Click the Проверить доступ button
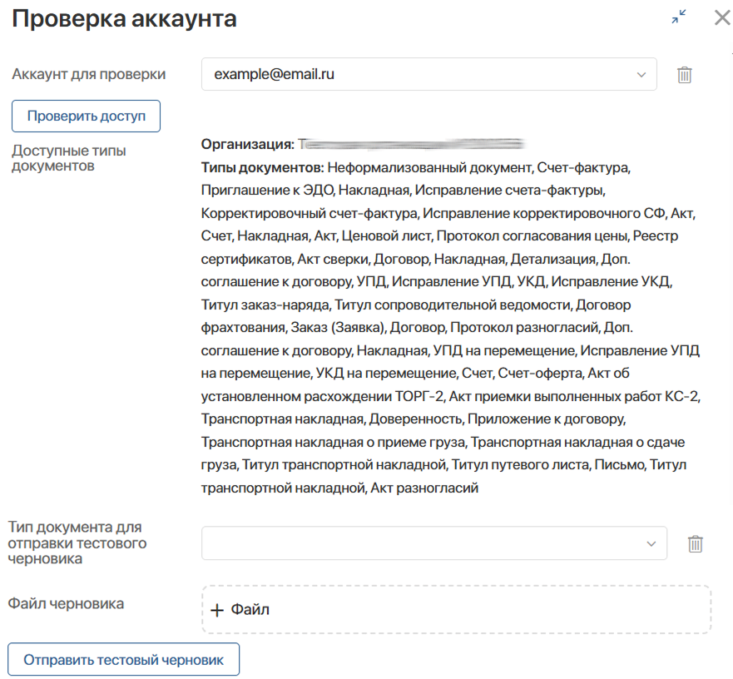This screenshot has height=679, width=733. [86, 116]
